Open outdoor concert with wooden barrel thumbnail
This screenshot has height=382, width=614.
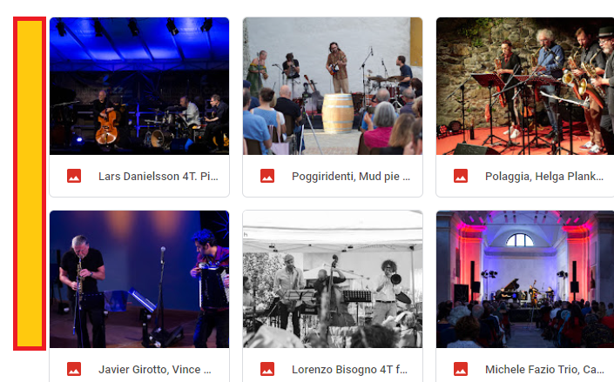tap(333, 86)
